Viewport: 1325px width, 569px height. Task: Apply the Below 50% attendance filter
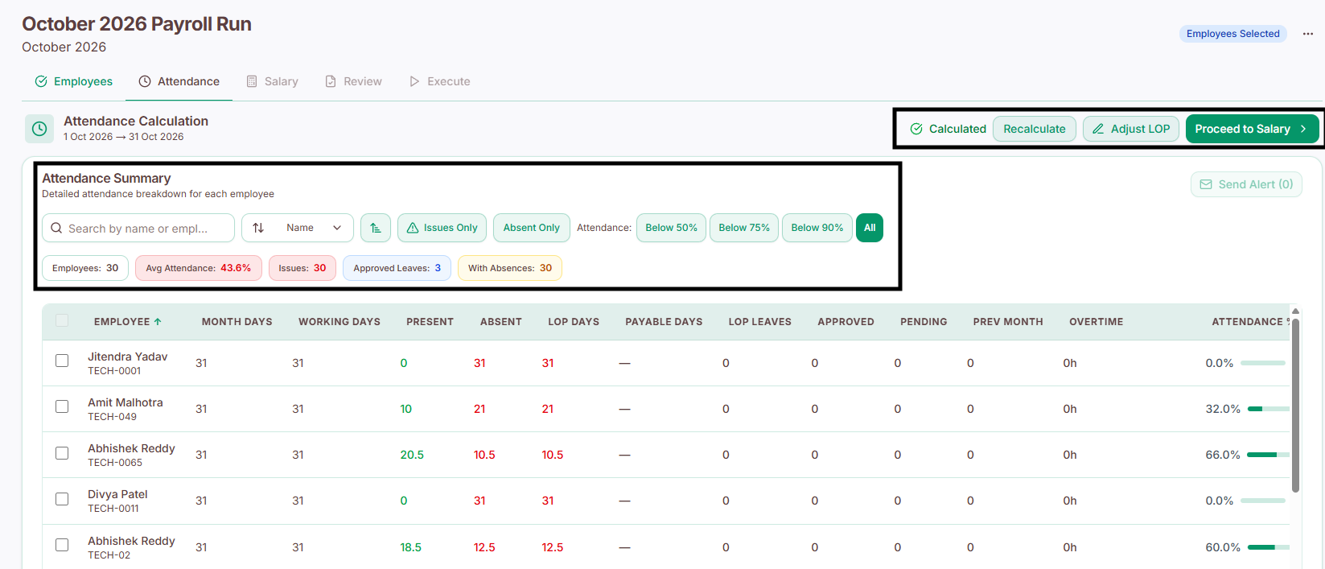click(671, 228)
